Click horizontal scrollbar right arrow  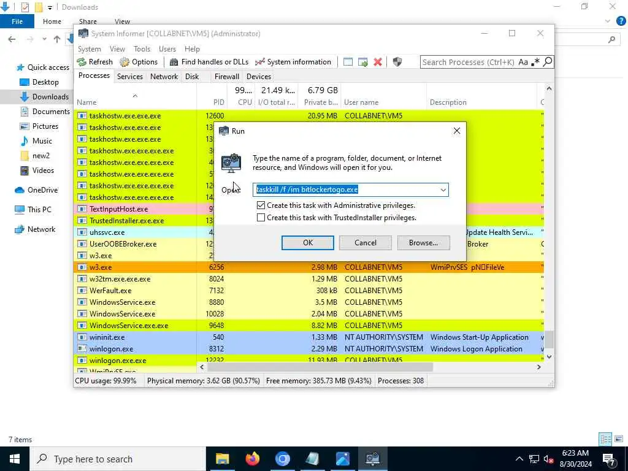538,367
